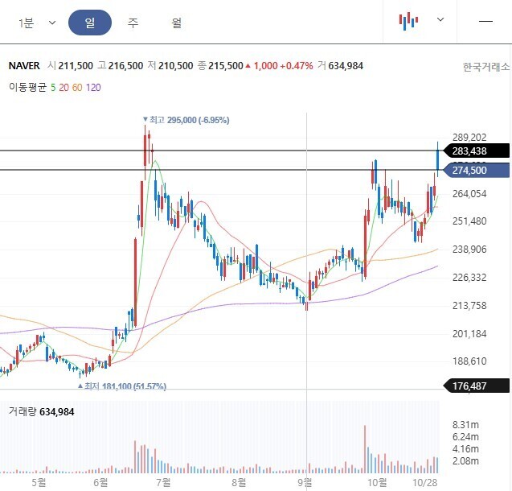The image size is (512, 491).
Task: Click the 213,758 price axis value
Action: [x=469, y=305]
